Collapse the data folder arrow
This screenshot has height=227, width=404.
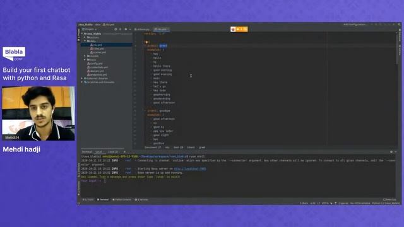tap(85, 41)
